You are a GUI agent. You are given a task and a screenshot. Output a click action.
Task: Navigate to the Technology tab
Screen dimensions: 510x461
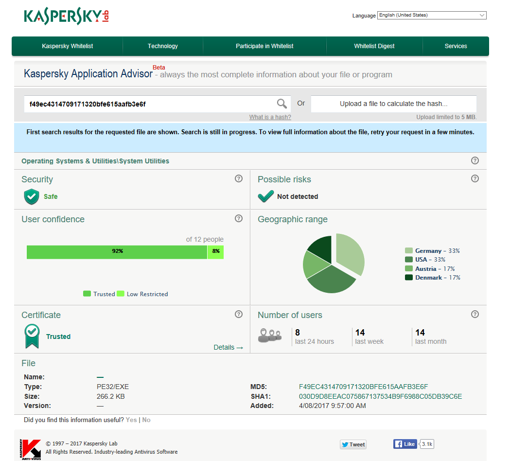163,46
